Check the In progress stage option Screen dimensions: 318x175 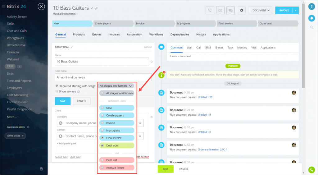point(102,130)
